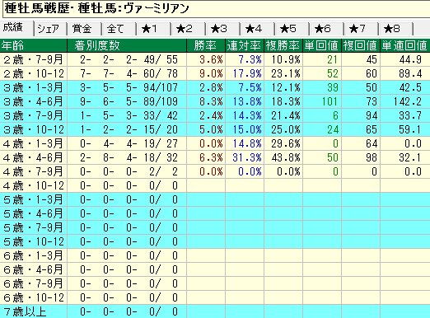Click the 13.8% 連対率 cell
This screenshot has width=430, height=318.
[245, 101]
